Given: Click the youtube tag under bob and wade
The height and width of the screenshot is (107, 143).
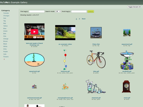Looking at the screenshot, I should click(x=35, y=46).
